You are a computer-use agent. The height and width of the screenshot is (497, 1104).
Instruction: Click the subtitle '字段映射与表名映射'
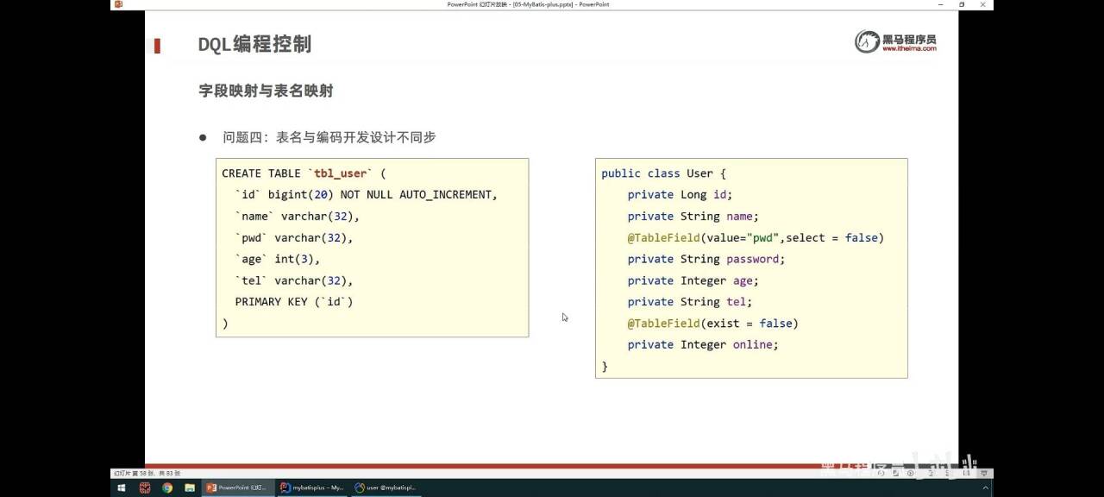click(x=266, y=91)
